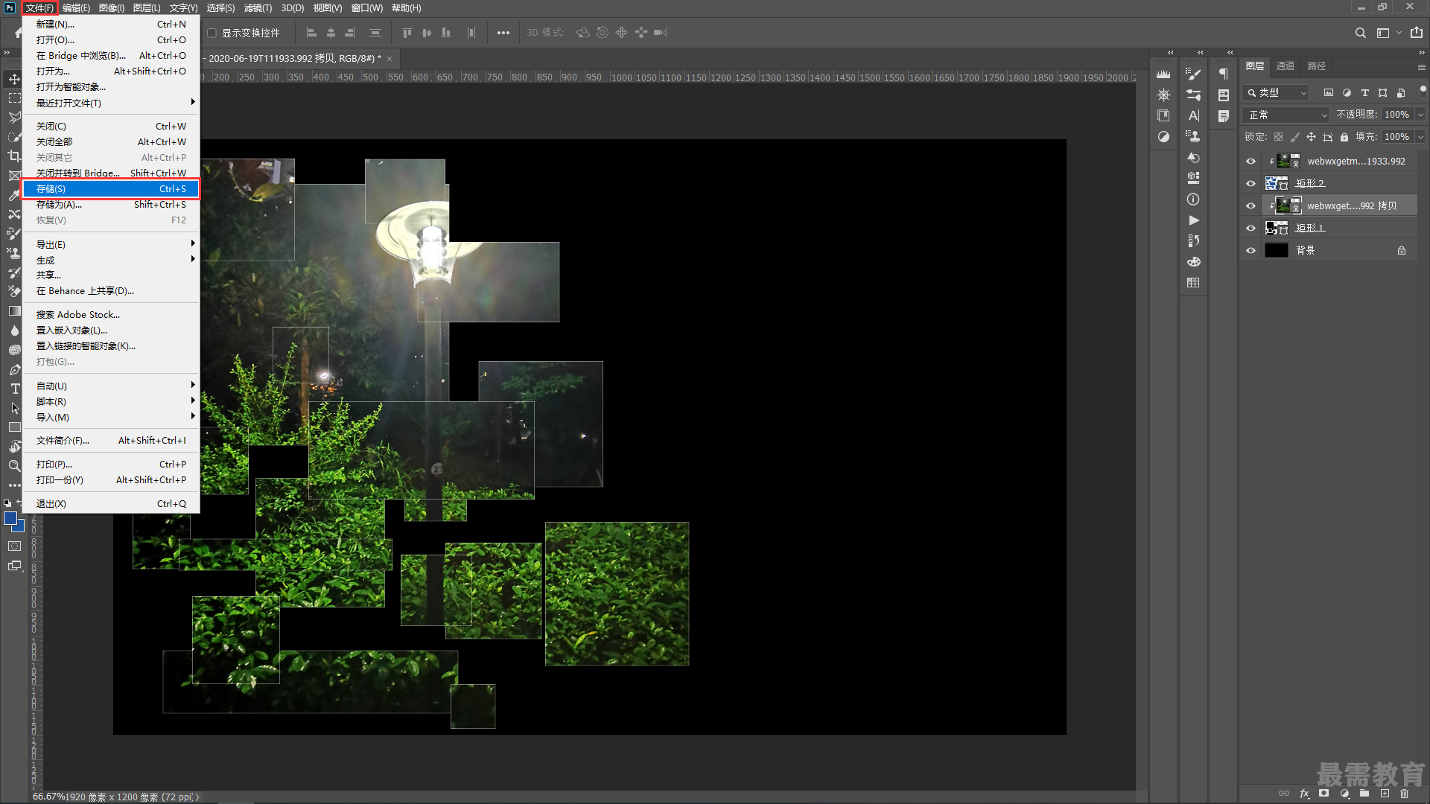This screenshot has width=1430, height=804.
Task: Select the Eyedropper tool
Action: click(x=14, y=195)
